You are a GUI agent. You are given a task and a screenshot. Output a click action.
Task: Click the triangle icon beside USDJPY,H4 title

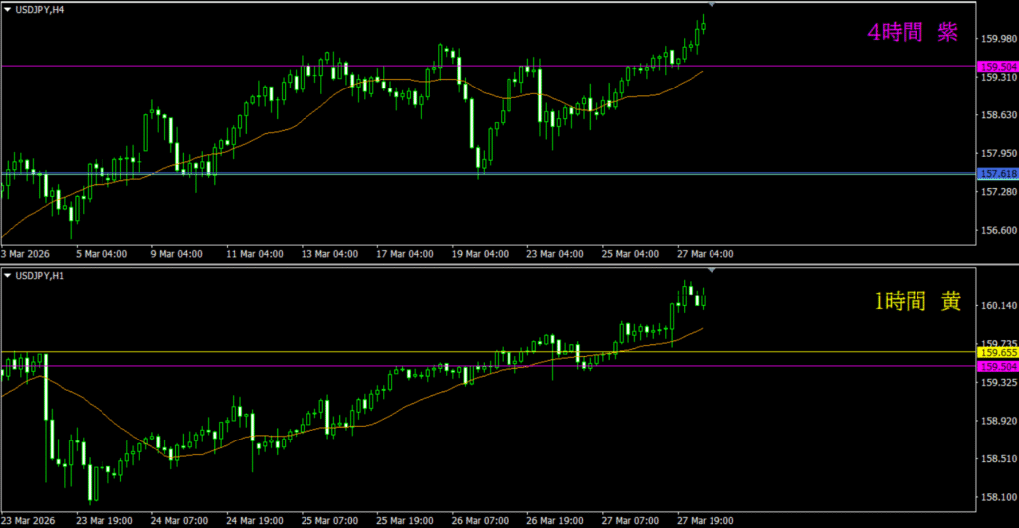coord(8,9)
